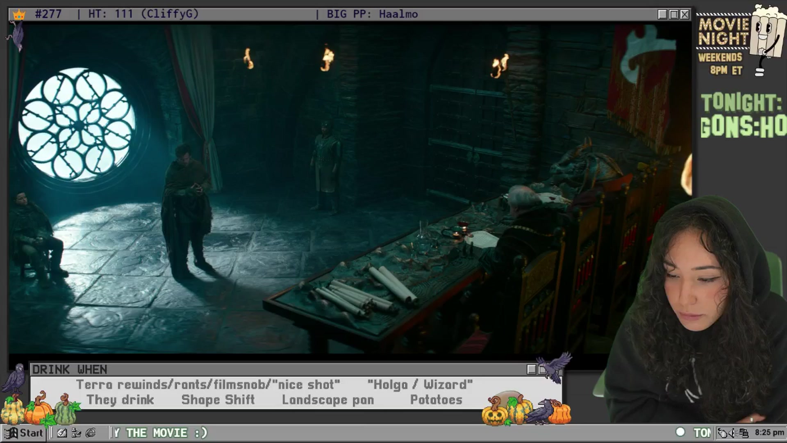Minimize the movie player window
The image size is (787, 443).
[x=662, y=14]
